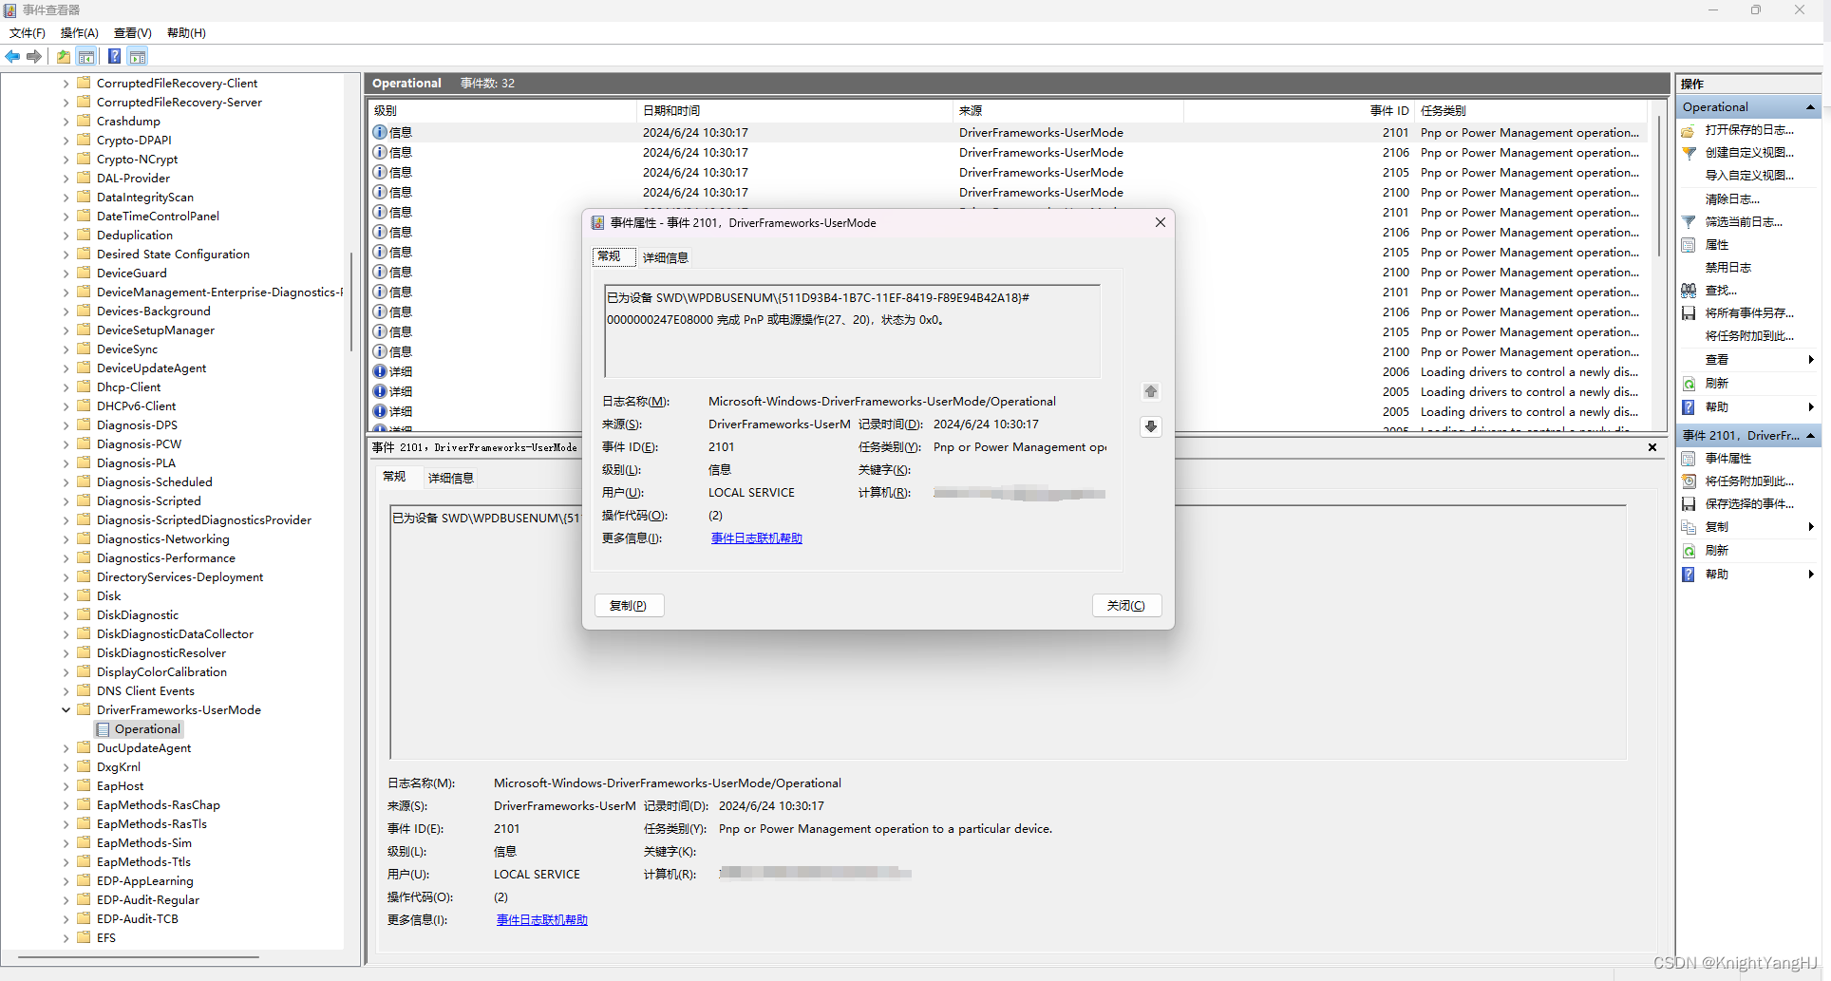Click 刷新 icon under 事件 2101 actions

1689,551
